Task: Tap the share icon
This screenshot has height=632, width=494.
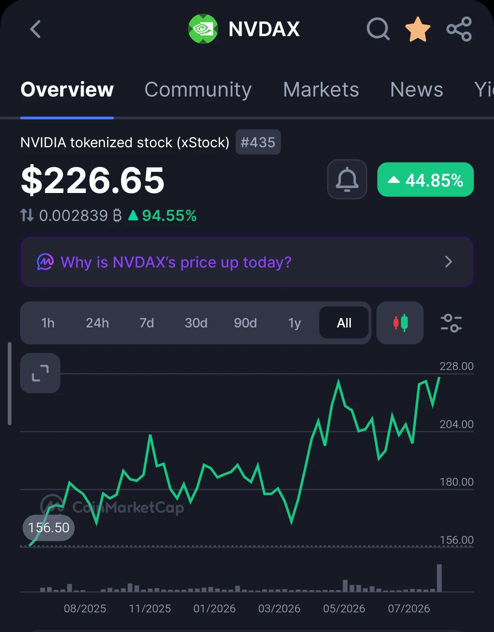Action: pos(459,29)
